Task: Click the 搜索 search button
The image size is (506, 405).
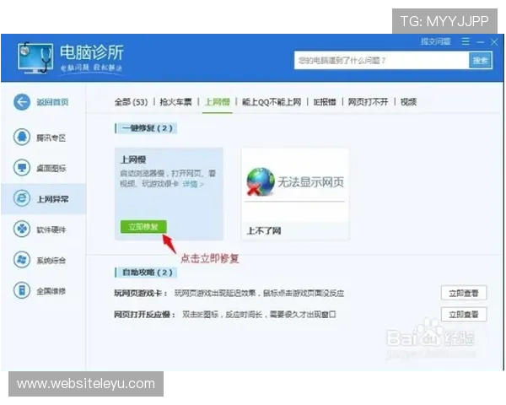Action: pyautogui.click(x=480, y=61)
